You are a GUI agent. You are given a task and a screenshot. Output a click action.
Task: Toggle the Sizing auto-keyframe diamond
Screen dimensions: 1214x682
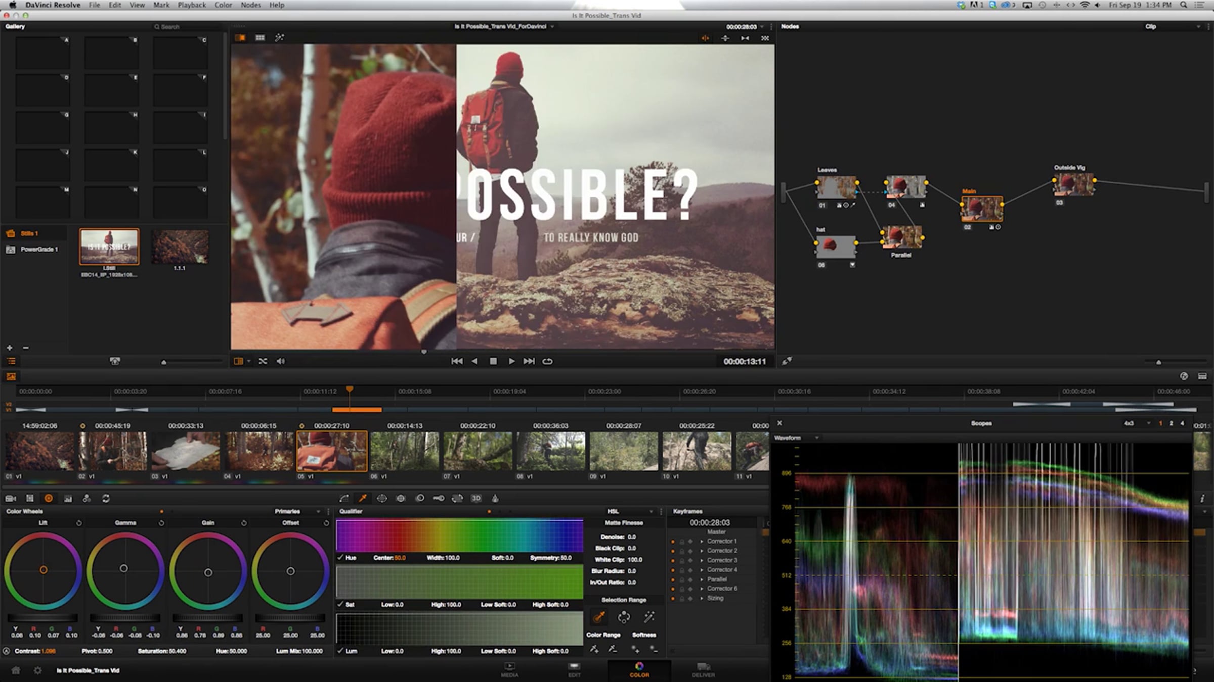click(690, 599)
